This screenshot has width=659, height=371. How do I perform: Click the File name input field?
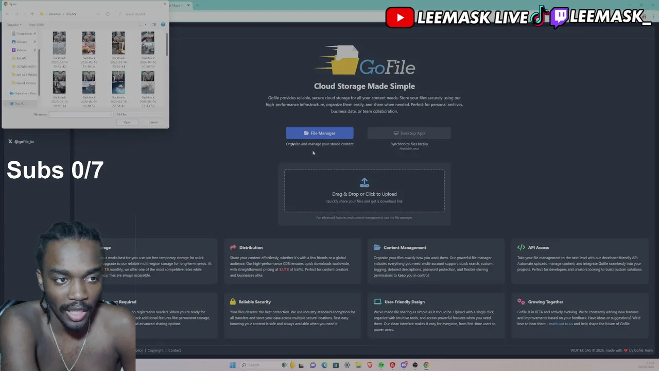tap(80, 114)
